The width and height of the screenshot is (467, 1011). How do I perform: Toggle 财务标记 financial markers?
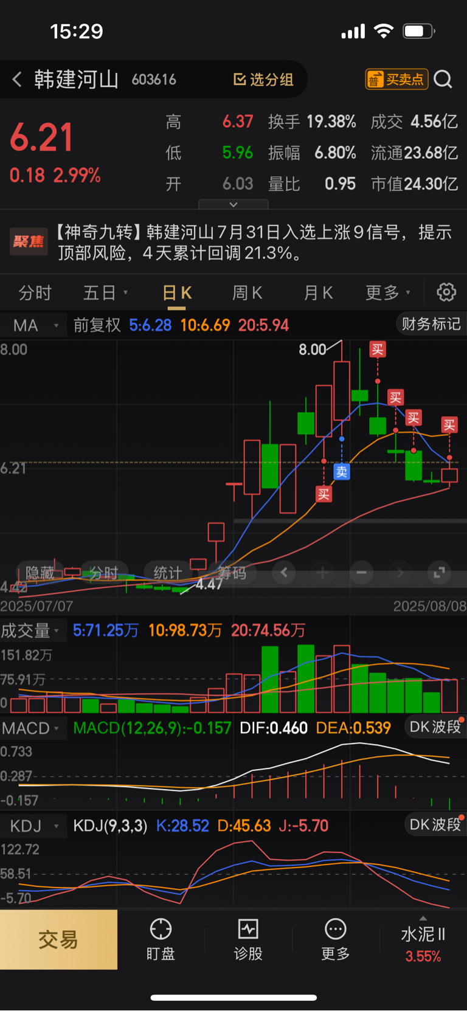(x=431, y=324)
